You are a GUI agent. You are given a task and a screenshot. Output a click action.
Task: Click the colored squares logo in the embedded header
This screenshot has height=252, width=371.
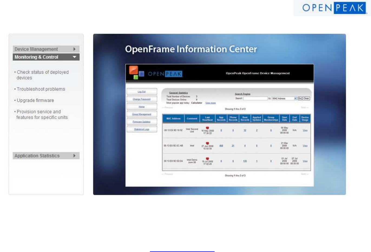point(136,73)
